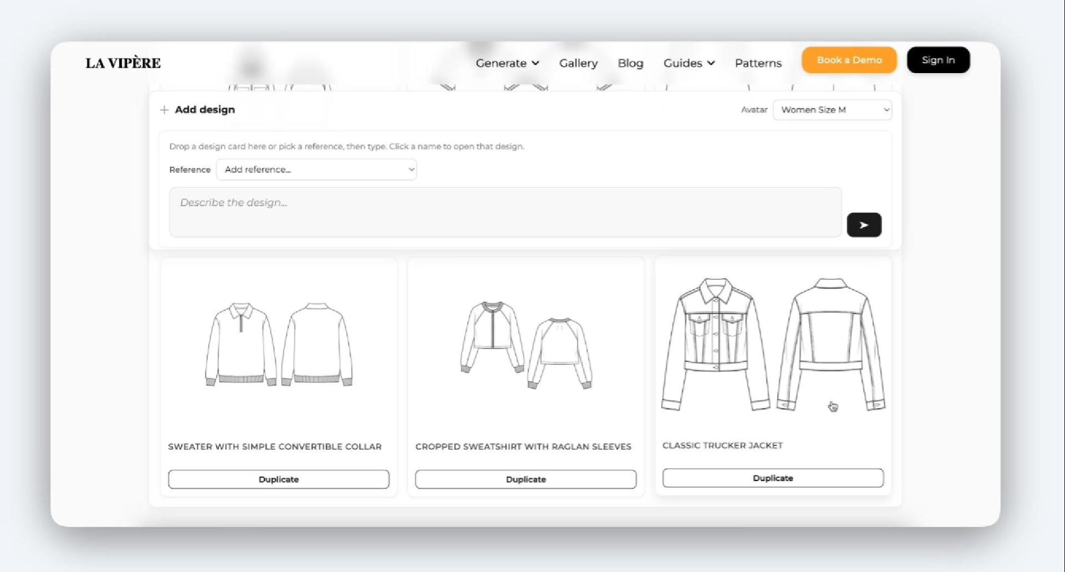Duplicate the cropped raglan sweatshirt design

click(x=526, y=479)
